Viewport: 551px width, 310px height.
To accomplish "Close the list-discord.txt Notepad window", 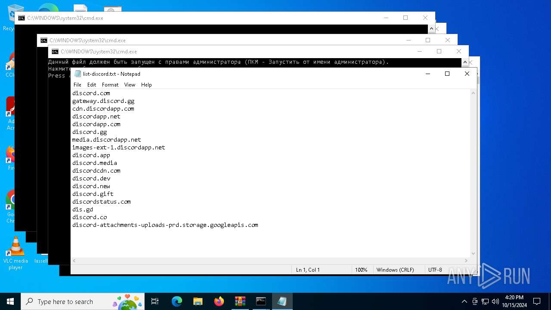I will point(467,74).
